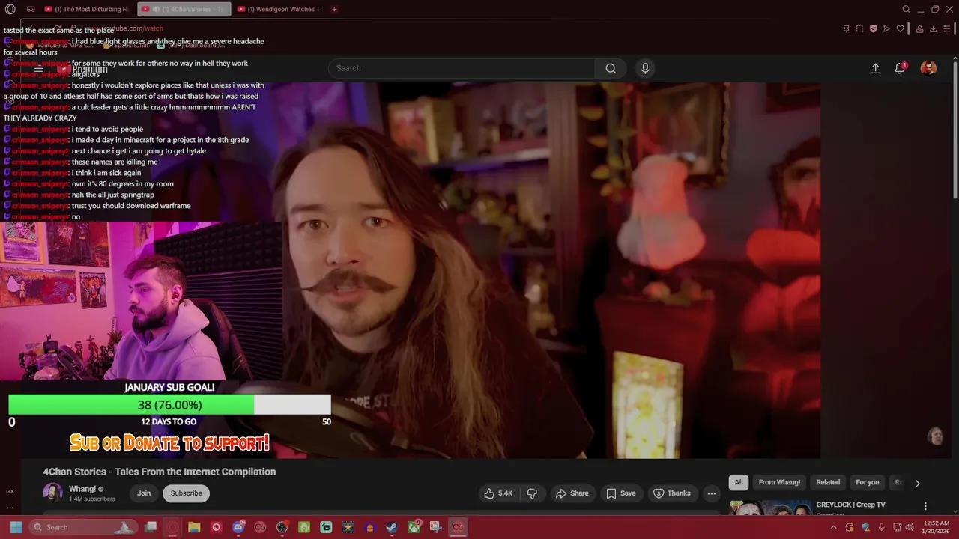The height and width of the screenshot is (539, 959).
Task: Click the send/flow arrow icon in toolbar
Action: tap(886, 29)
